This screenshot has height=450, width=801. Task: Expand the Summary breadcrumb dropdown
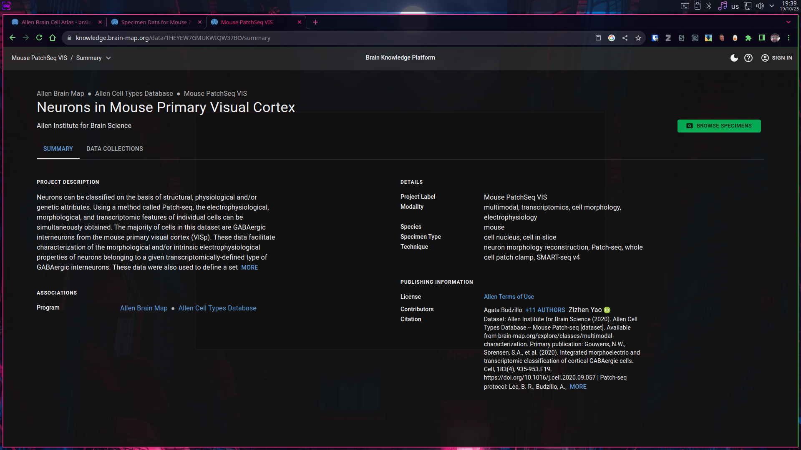(108, 58)
